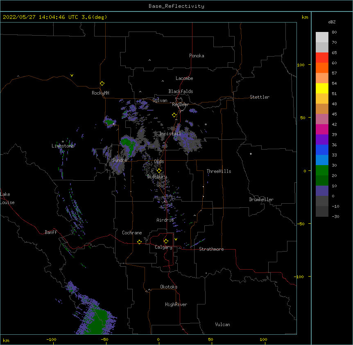
Task: Click the -50 tick label on the vertical axis
Action: click(x=301, y=224)
